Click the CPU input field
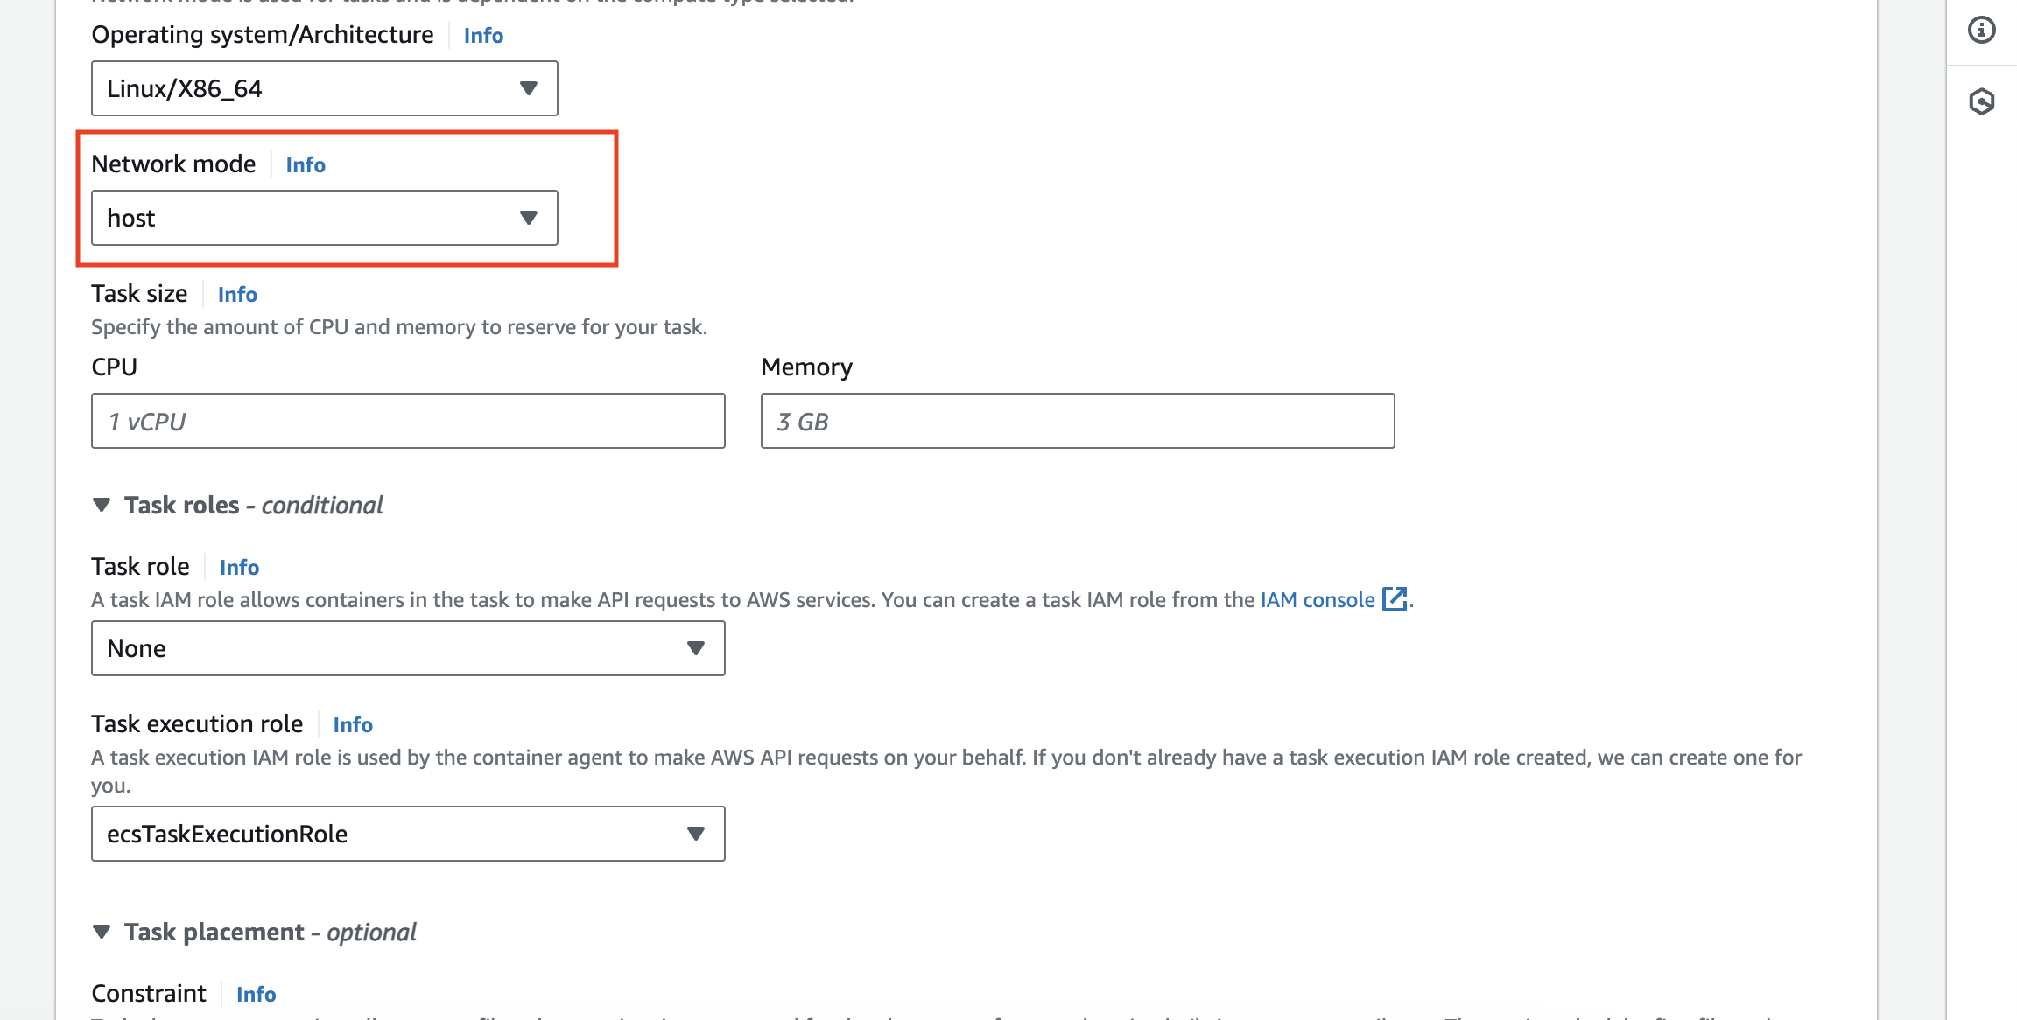Image resolution: width=2017 pixels, height=1020 pixels. (407, 421)
